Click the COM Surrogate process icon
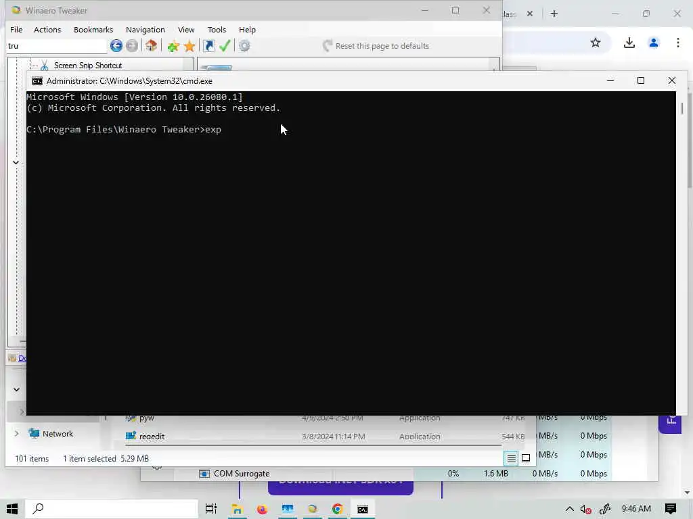This screenshot has height=519, width=693. point(204,474)
